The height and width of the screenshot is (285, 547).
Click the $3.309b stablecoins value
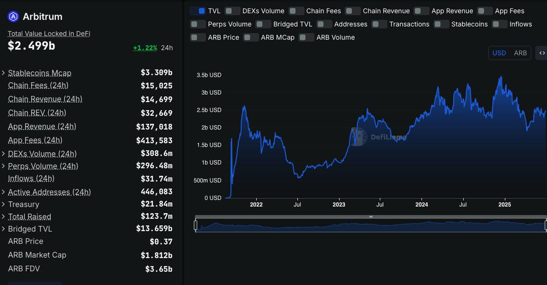(x=156, y=72)
